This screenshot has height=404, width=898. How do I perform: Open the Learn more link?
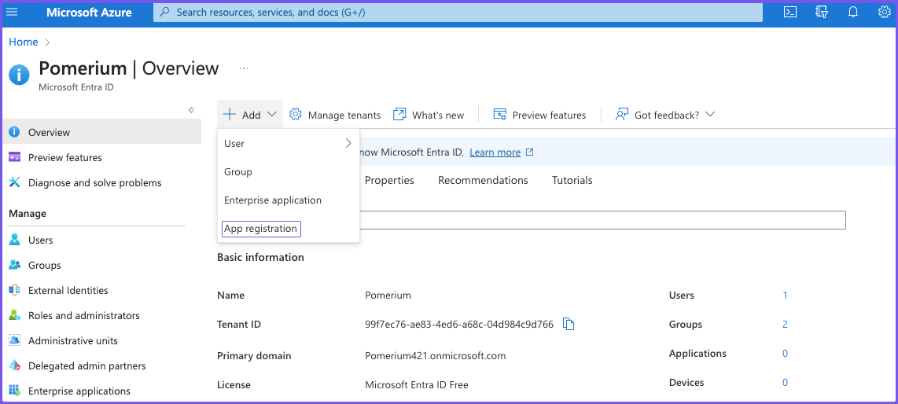tap(495, 152)
